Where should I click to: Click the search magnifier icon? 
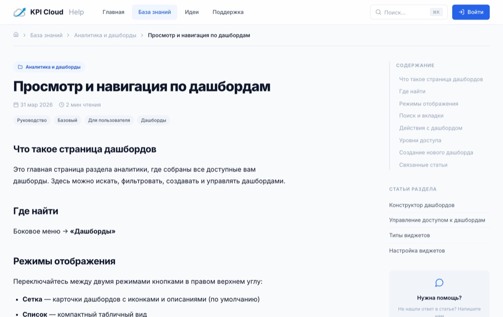pos(378,12)
